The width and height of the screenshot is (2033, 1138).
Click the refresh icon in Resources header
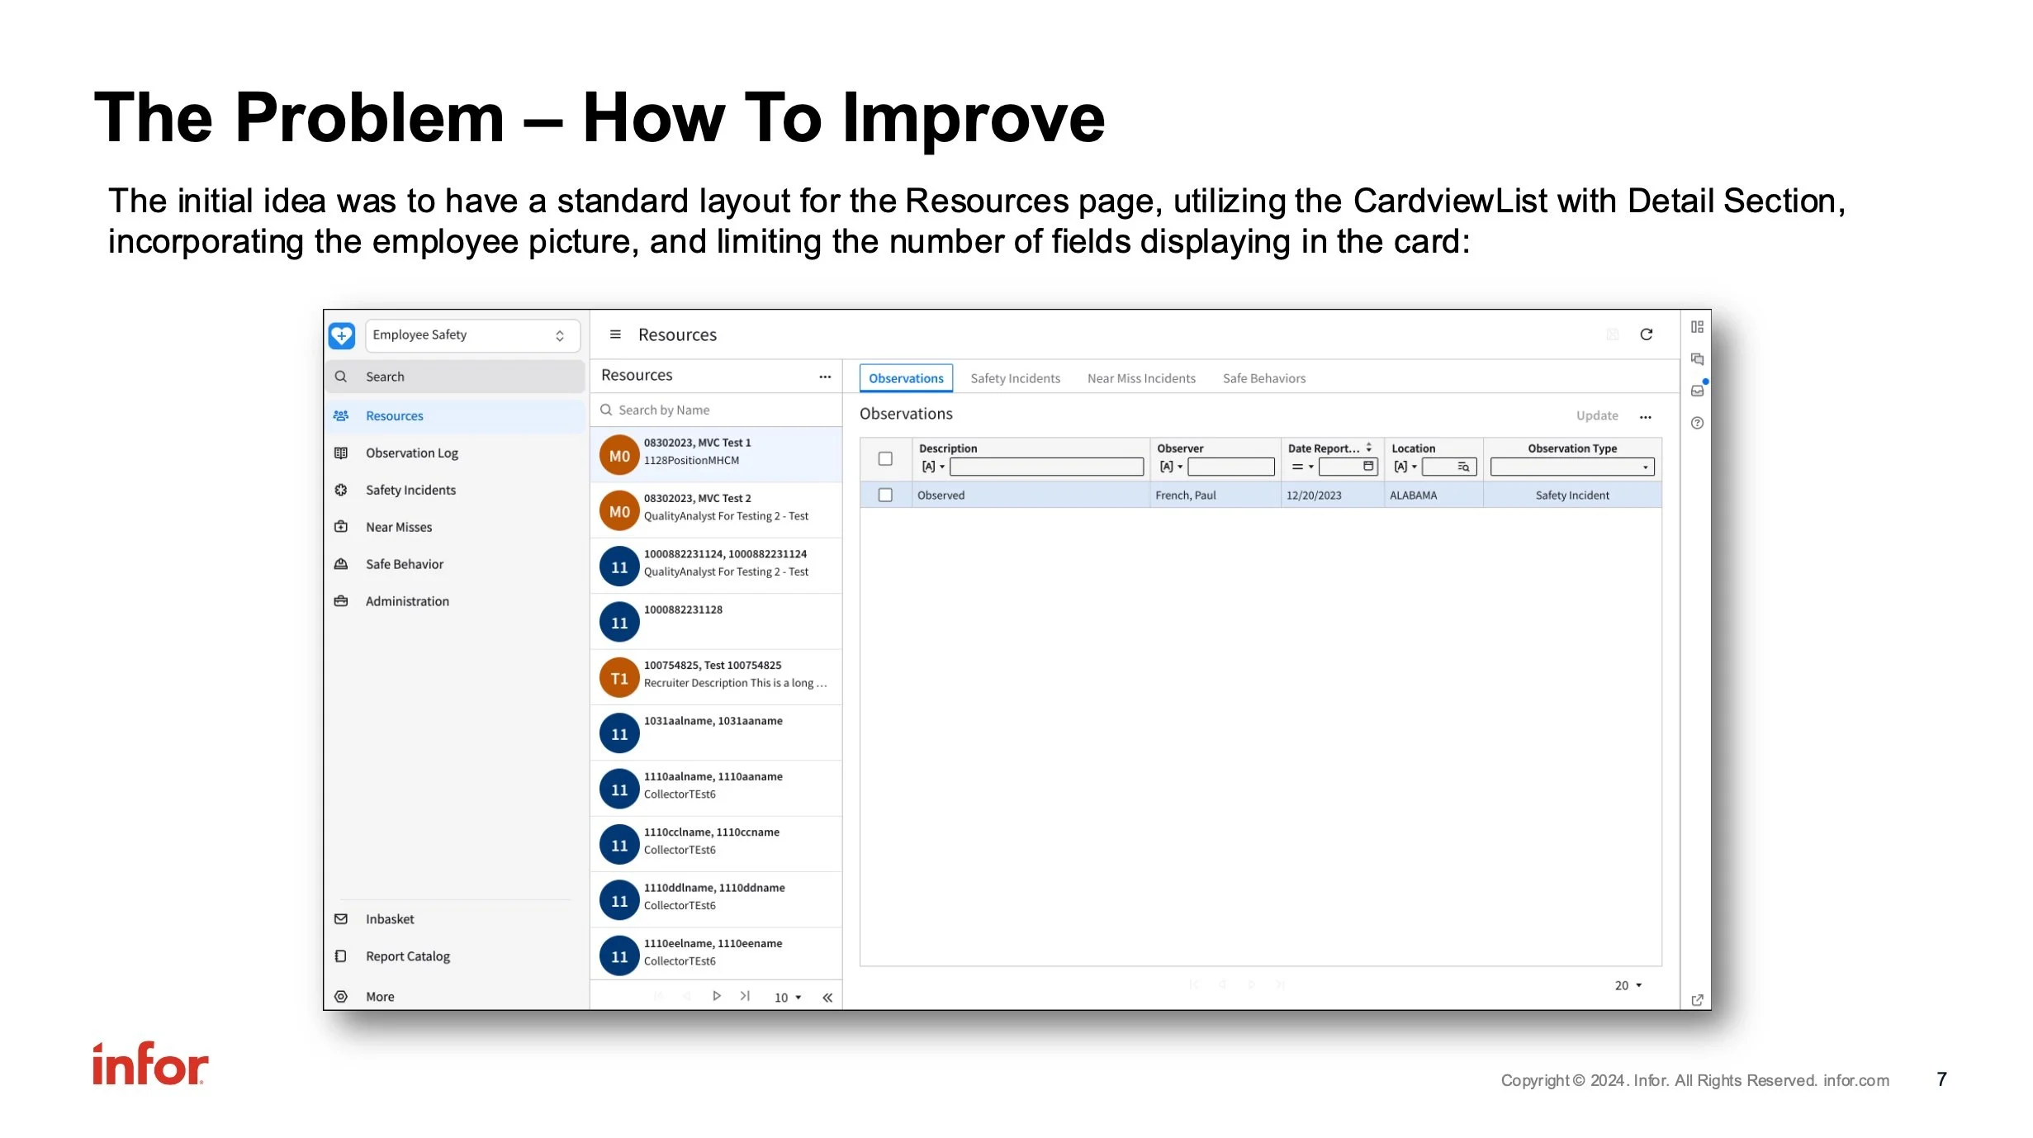(x=1646, y=334)
